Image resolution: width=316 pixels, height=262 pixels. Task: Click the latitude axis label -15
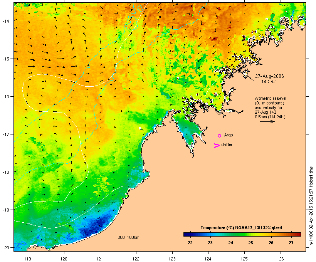(x=5, y=59)
